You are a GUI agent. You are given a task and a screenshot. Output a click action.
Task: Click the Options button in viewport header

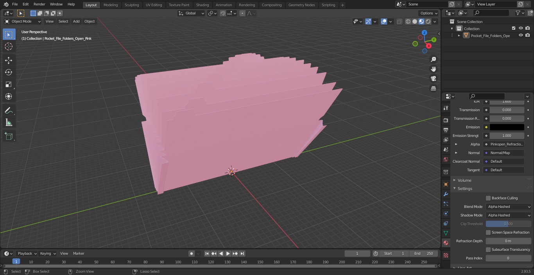(x=429, y=13)
